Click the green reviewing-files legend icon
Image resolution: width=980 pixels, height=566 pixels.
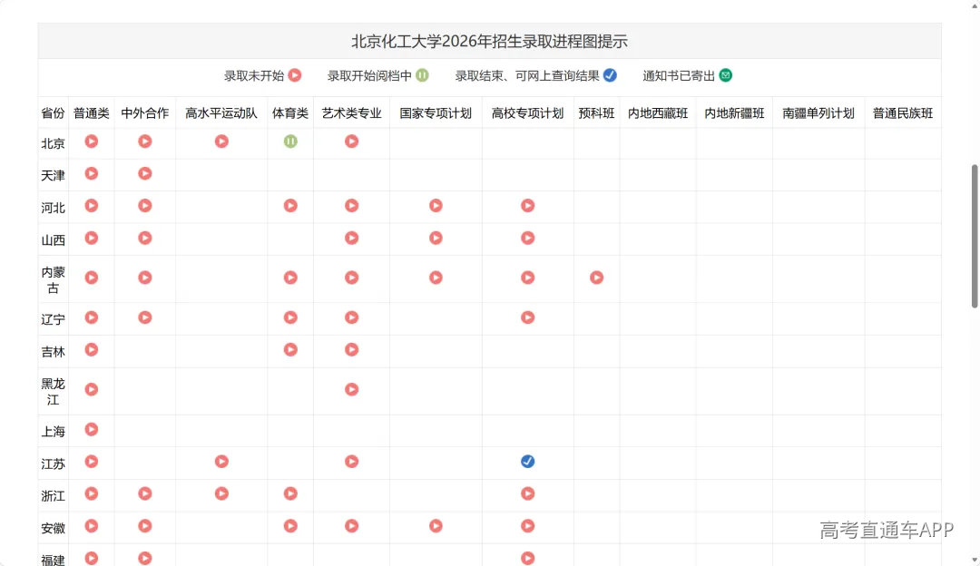point(423,75)
